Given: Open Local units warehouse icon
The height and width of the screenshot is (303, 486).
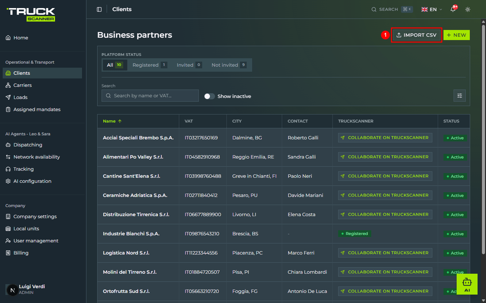Looking at the screenshot, I should [8, 229].
